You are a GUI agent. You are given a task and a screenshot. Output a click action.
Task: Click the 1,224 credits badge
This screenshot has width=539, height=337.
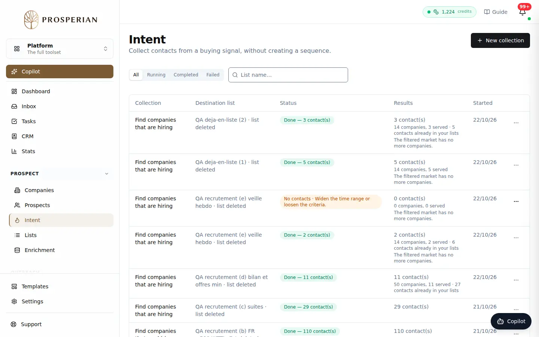(450, 12)
